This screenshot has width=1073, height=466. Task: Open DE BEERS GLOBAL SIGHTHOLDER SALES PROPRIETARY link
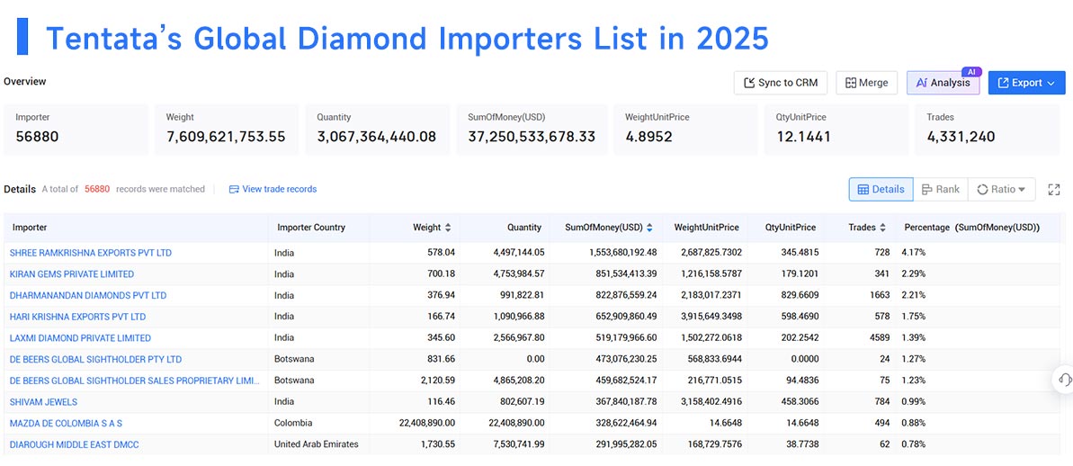135,381
